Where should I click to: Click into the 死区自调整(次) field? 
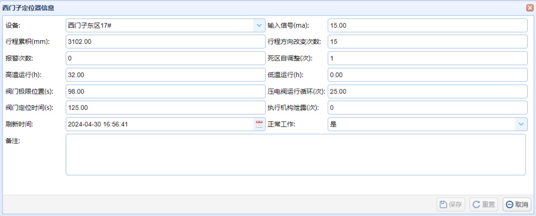pyautogui.click(x=427, y=58)
